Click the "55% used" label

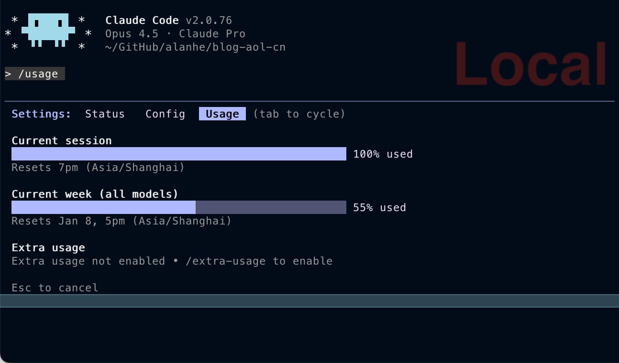pos(379,208)
